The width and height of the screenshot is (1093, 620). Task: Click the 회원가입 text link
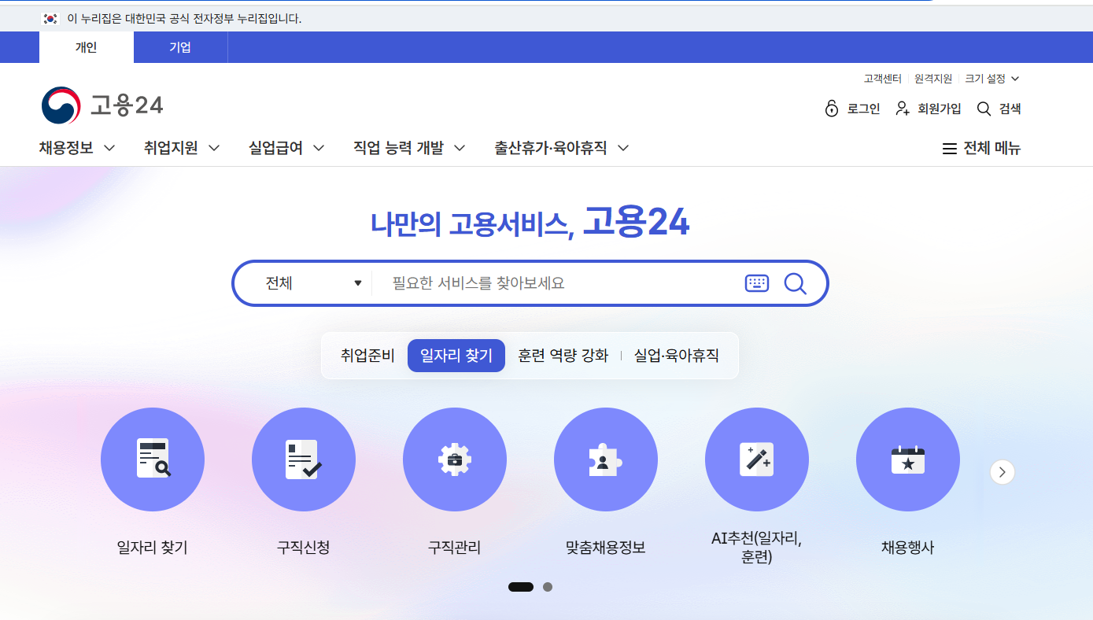pos(940,109)
